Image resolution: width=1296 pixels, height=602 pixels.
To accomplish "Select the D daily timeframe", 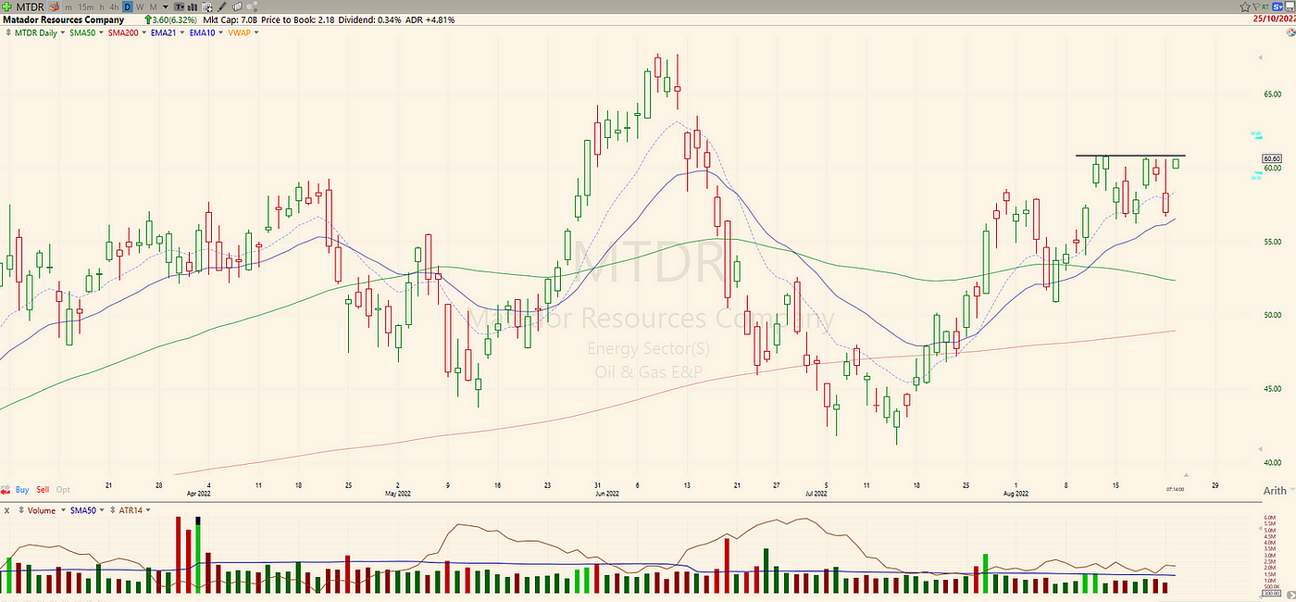I will click(x=127, y=7).
